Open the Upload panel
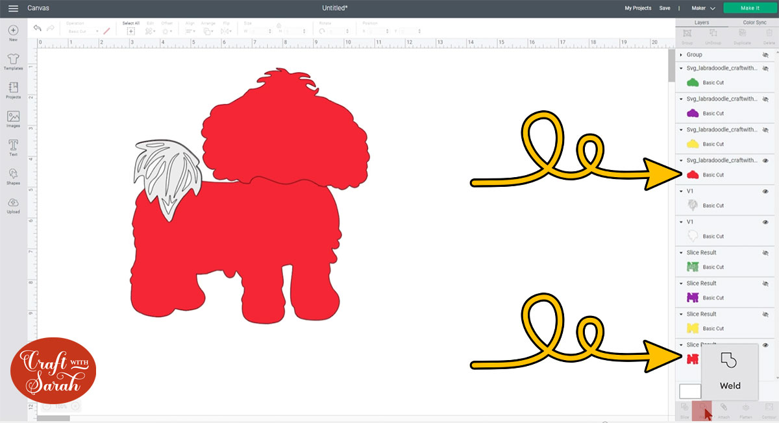 (x=13, y=204)
